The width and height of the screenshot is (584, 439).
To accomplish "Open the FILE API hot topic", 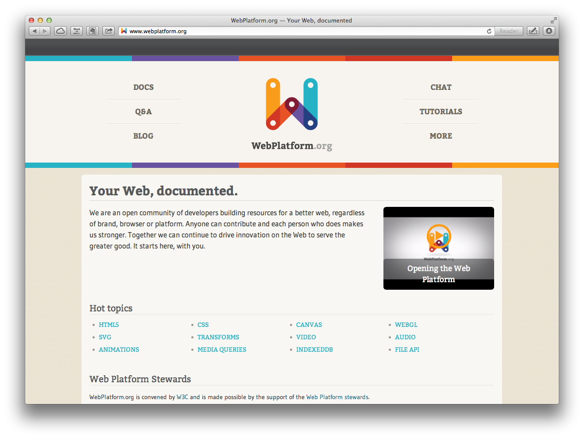I will click(x=407, y=350).
